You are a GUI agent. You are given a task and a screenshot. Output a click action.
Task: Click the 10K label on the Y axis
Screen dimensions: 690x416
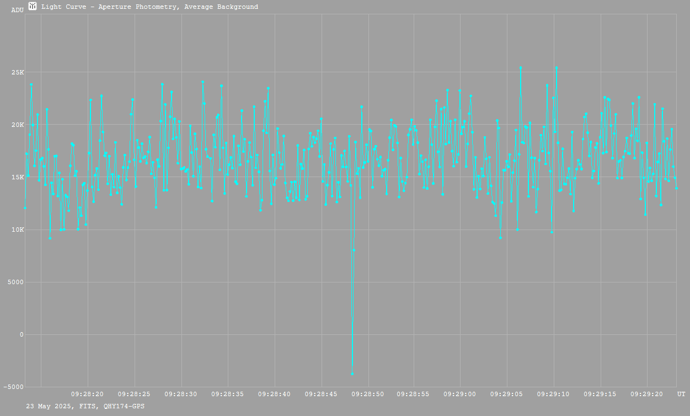click(x=17, y=230)
